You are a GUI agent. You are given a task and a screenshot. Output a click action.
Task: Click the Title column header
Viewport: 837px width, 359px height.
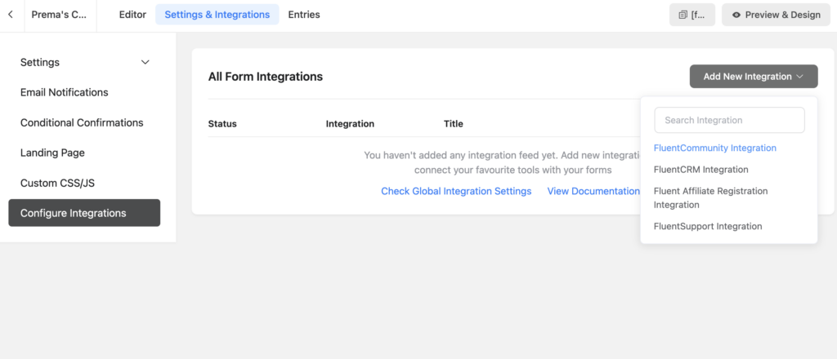click(453, 124)
